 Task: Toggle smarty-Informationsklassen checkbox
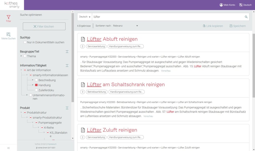(x=31, y=75)
